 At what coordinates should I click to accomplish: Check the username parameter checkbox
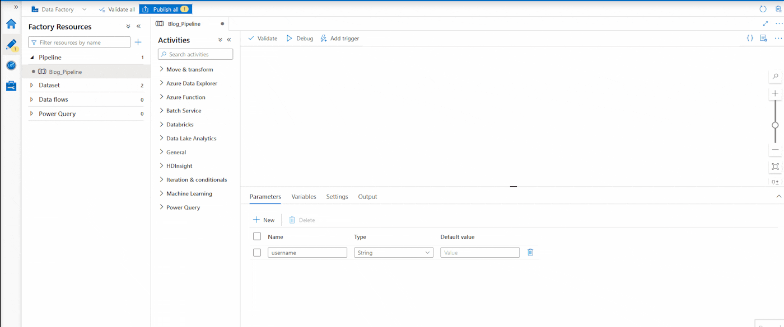(x=257, y=253)
